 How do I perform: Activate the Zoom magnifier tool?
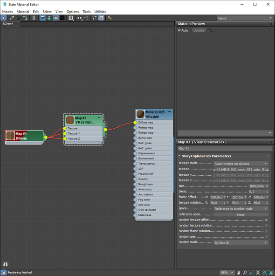(x=245, y=272)
